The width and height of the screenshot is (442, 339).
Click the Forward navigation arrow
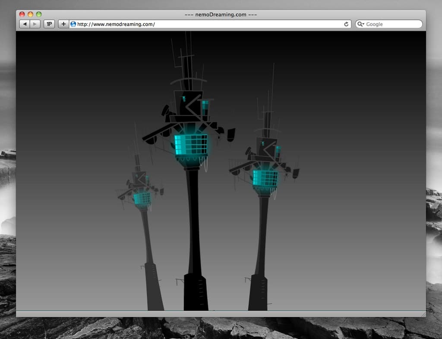(35, 24)
